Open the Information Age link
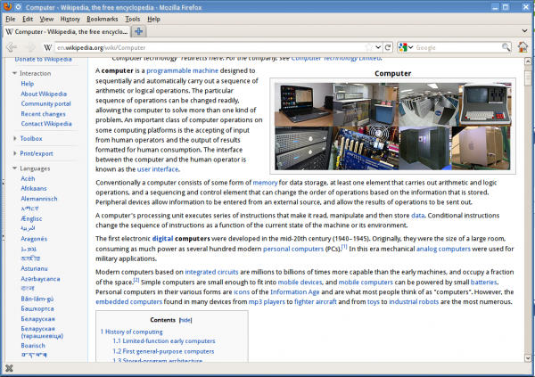535x377 pixels. pos(295,292)
